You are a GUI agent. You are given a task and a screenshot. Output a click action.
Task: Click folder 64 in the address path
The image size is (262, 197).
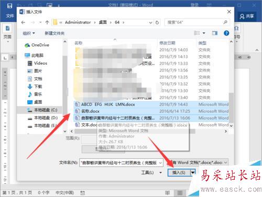(x=117, y=22)
